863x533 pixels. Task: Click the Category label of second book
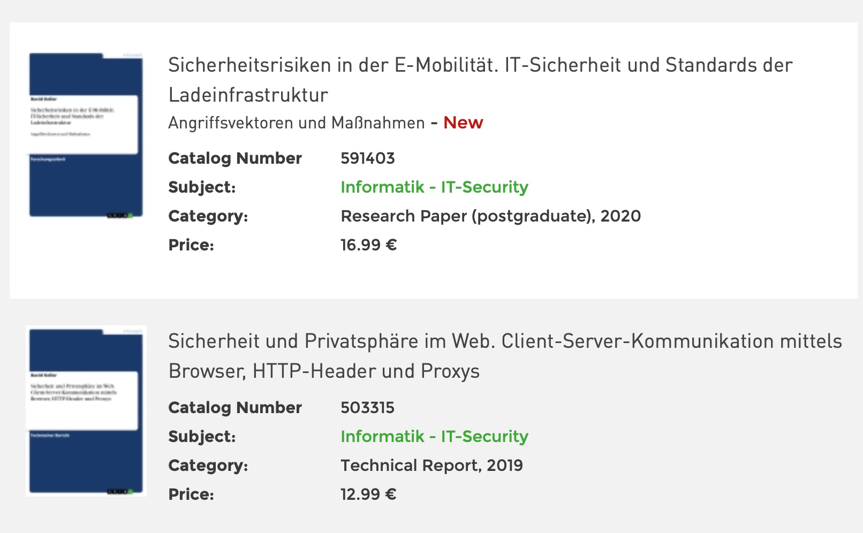pyautogui.click(x=208, y=466)
